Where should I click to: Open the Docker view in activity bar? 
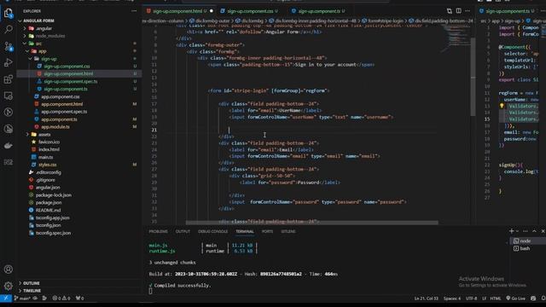(9, 146)
